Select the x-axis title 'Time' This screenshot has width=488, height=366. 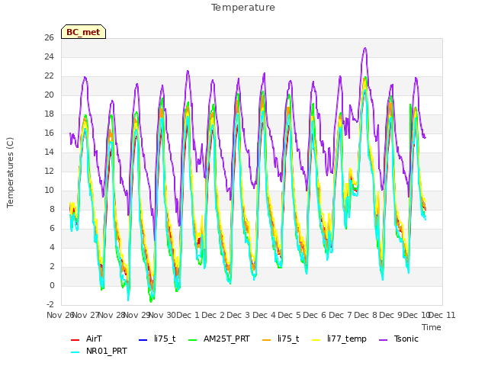[432, 327]
